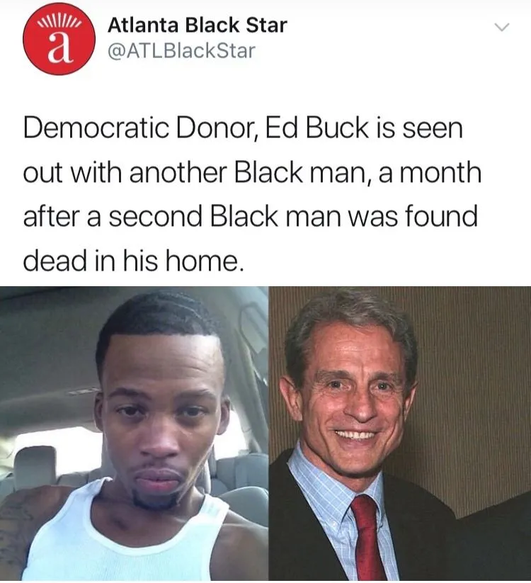The width and height of the screenshot is (531, 583).
Task: Open right photo of smiling man in suit
Action: click(400, 433)
